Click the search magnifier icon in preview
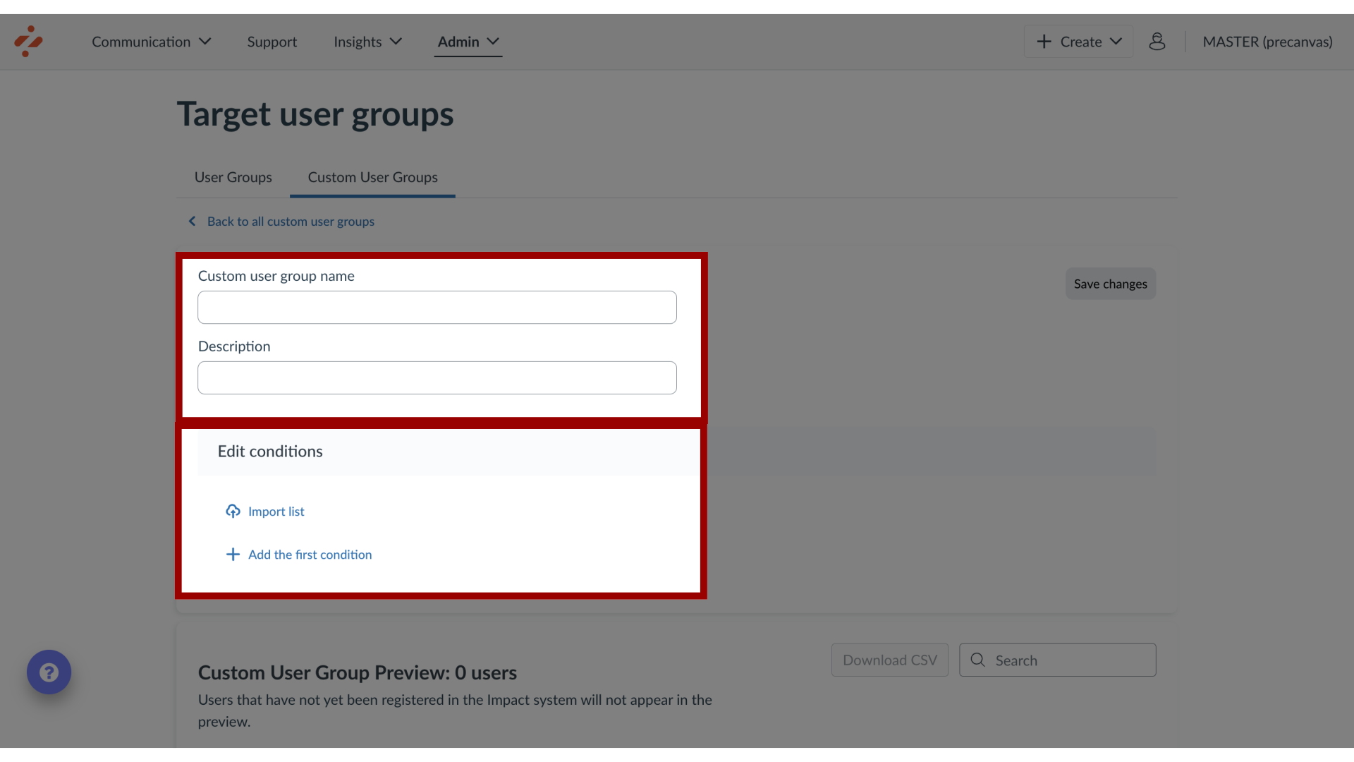This screenshot has width=1354, height=762. [x=977, y=660]
